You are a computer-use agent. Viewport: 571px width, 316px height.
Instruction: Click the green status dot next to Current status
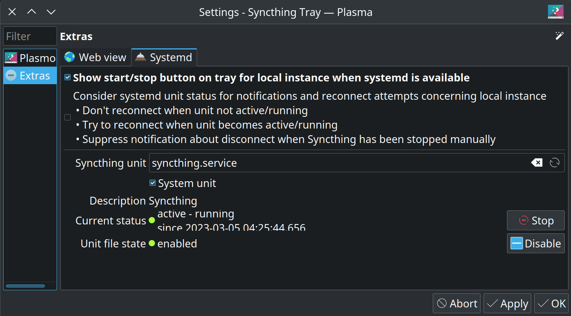coord(151,221)
